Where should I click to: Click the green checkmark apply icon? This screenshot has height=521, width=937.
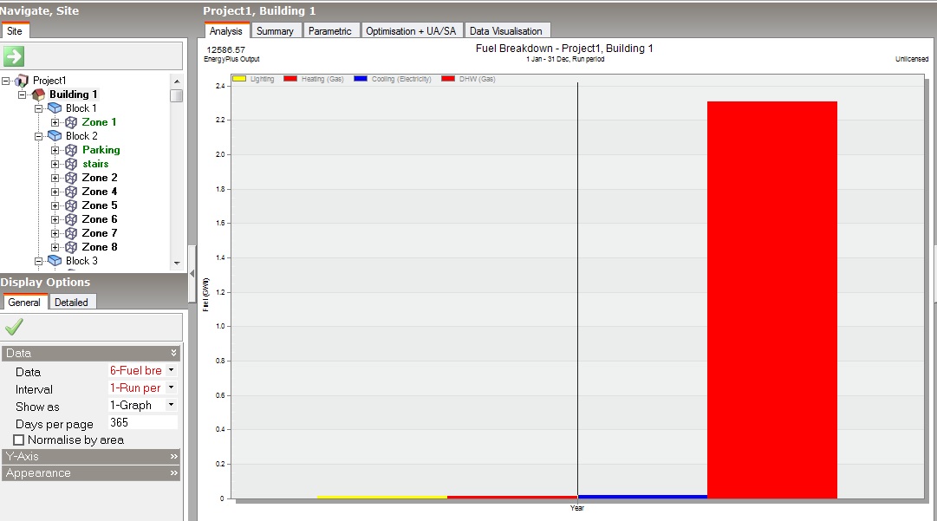click(14, 327)
